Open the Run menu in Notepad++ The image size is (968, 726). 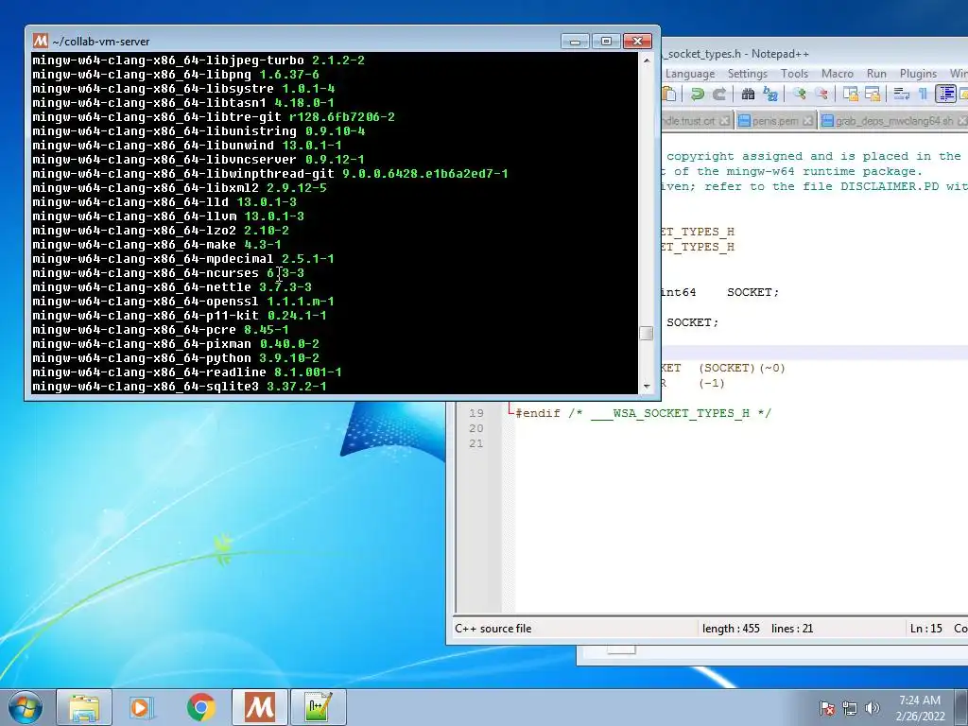point(876,74)
